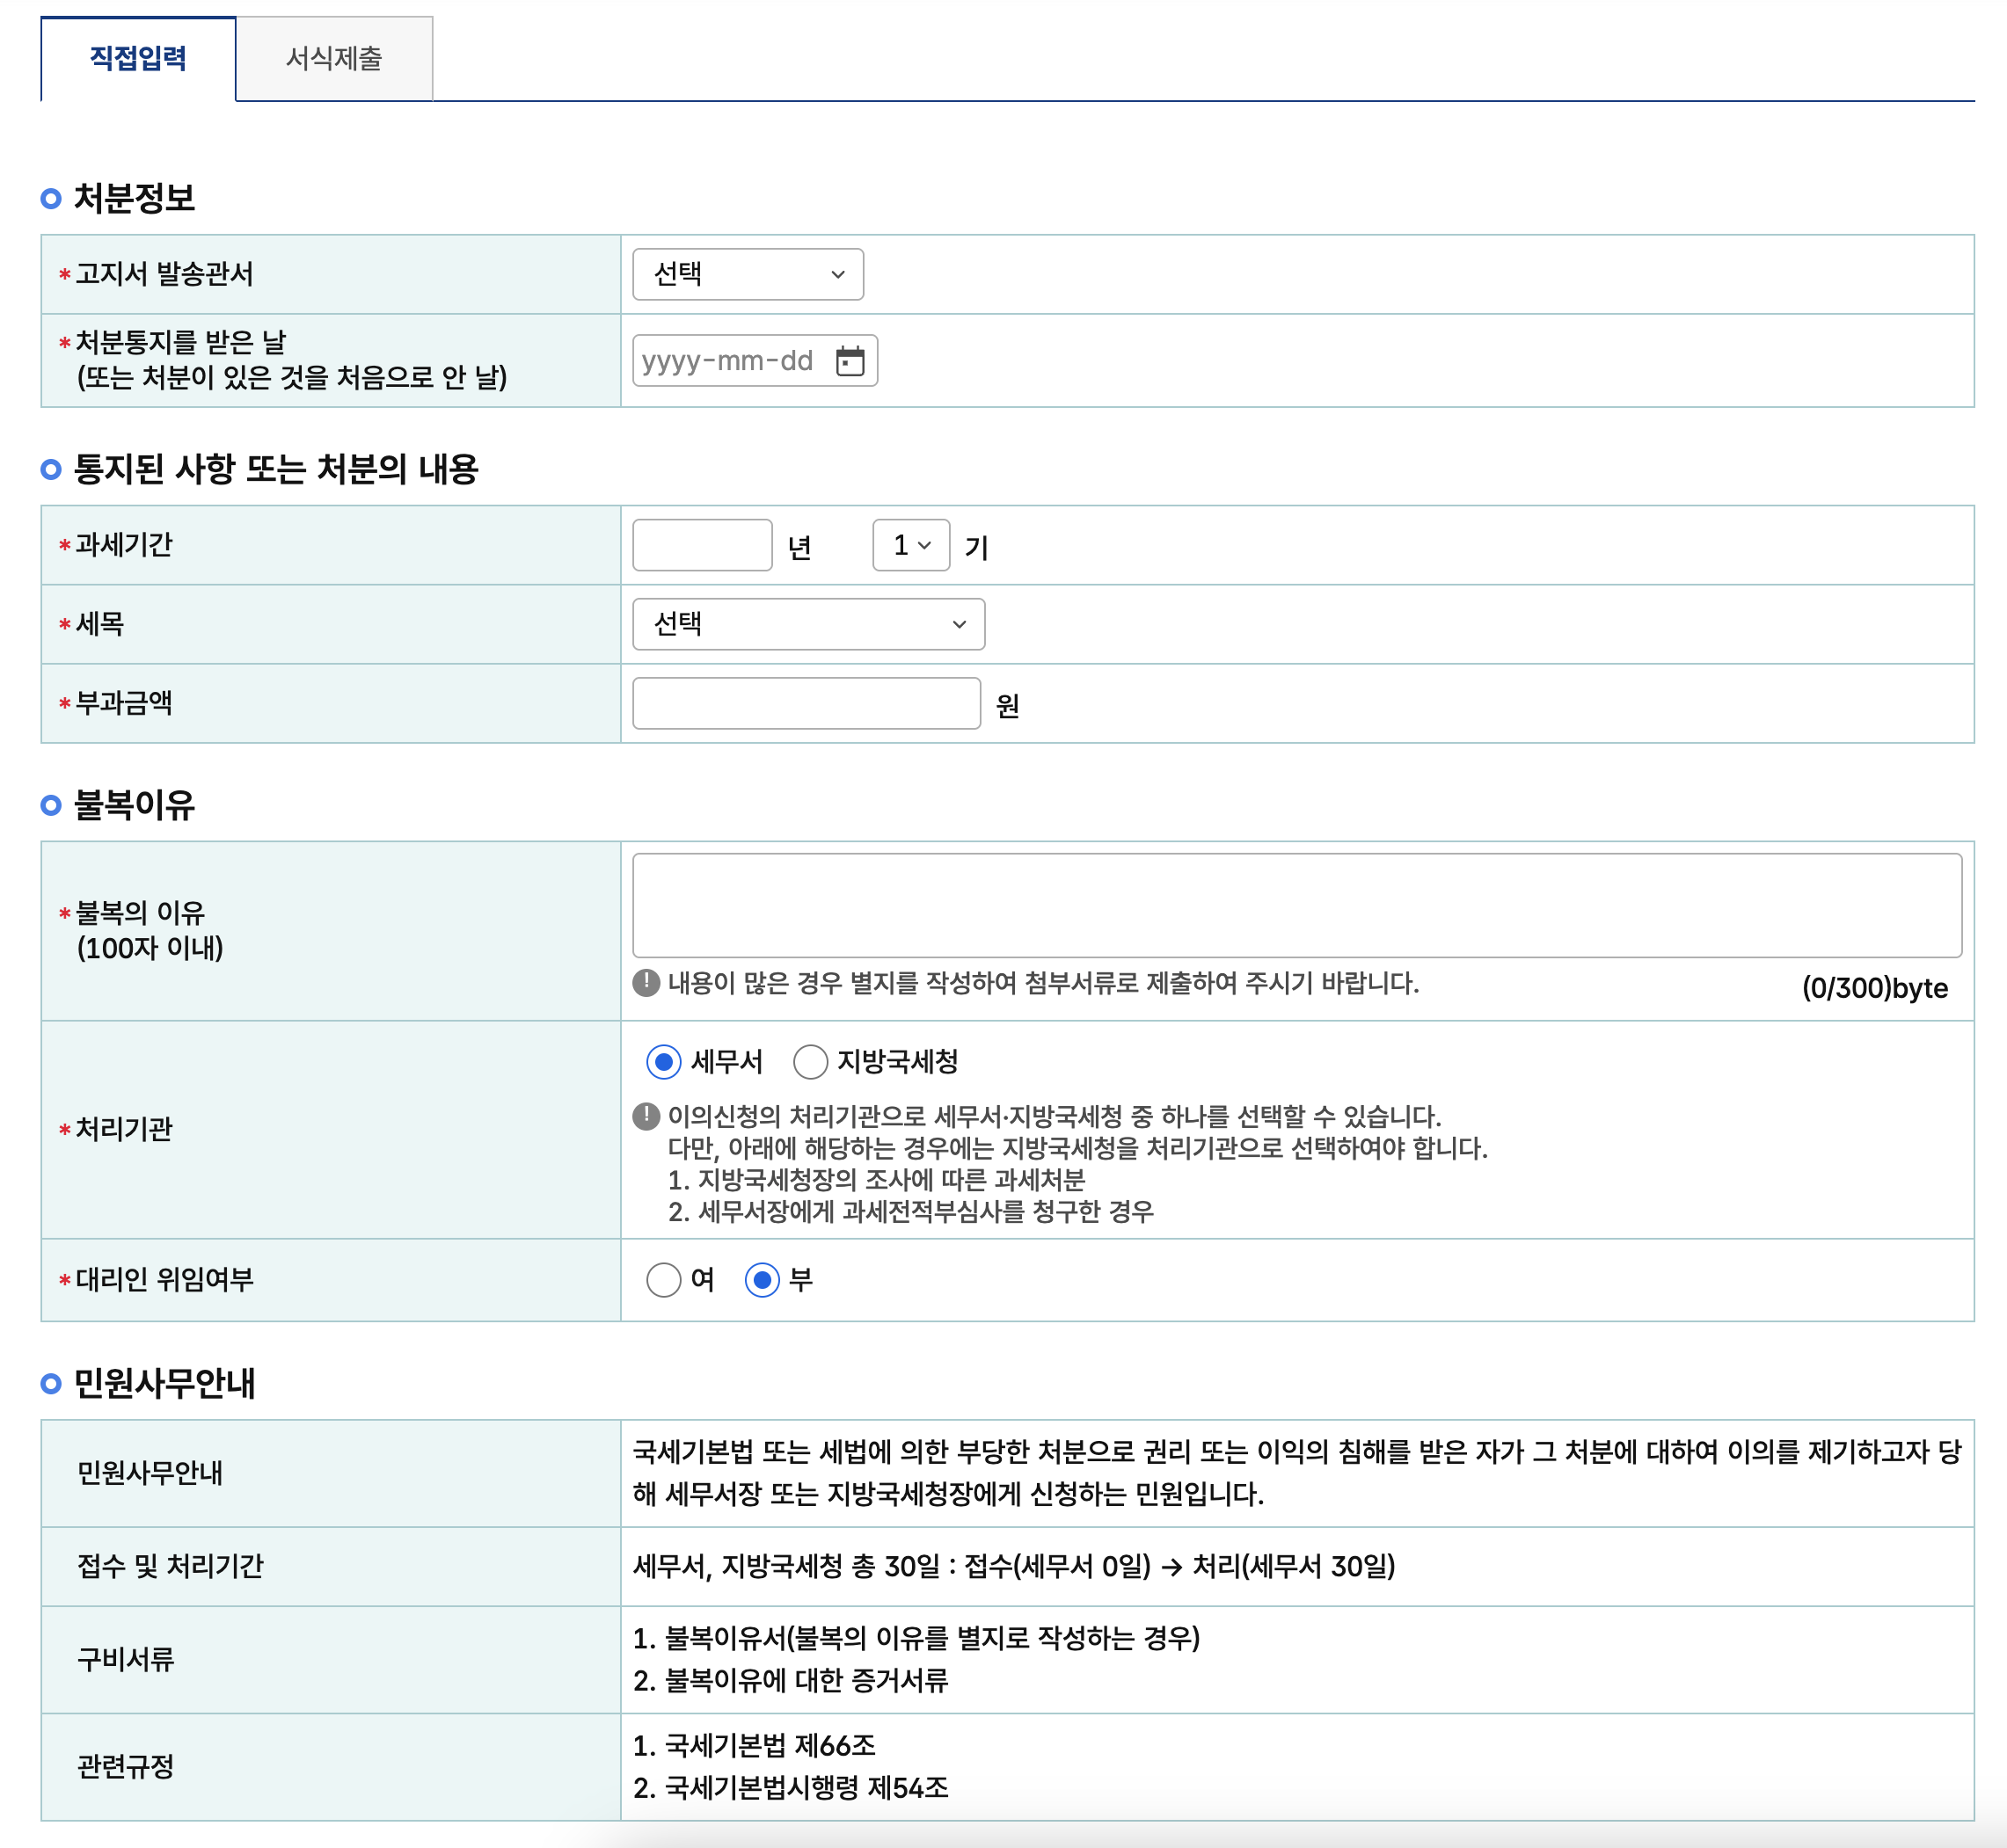2007x1848 pixels.
Task: Switch to the 직접입력 tab
Action: click(138, 59)
